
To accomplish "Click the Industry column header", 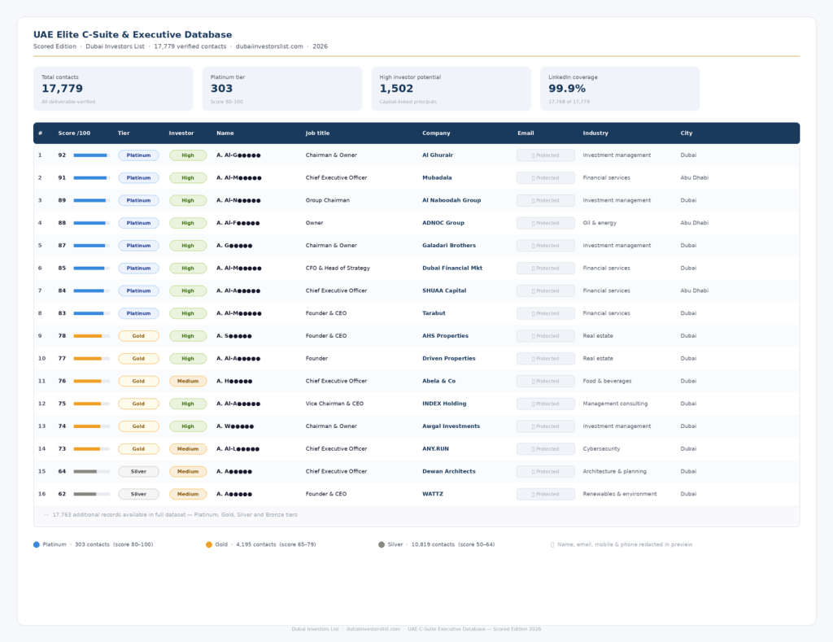I will (x=595, y=133).
